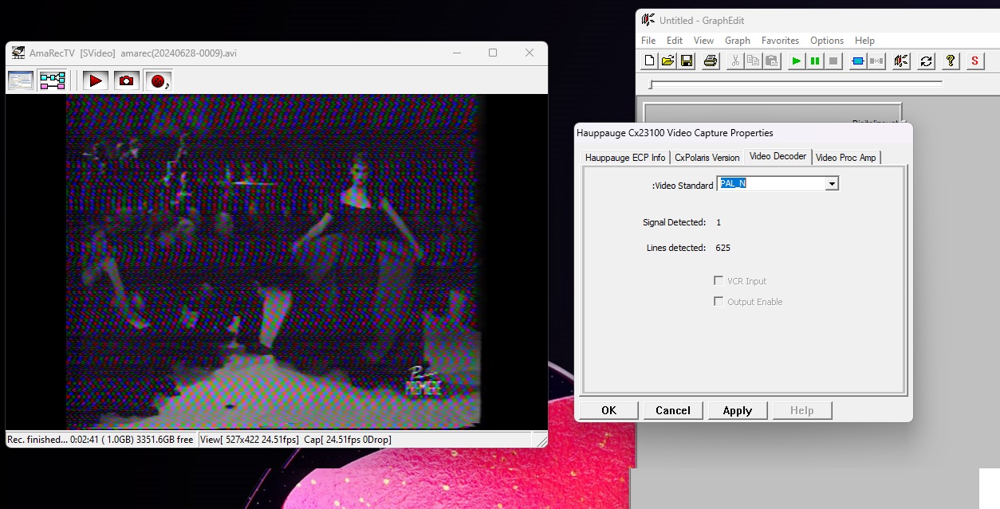Maximize the AmaRecTV window

point(493,53)
